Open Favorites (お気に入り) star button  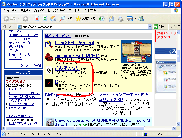tap(85, 19)
